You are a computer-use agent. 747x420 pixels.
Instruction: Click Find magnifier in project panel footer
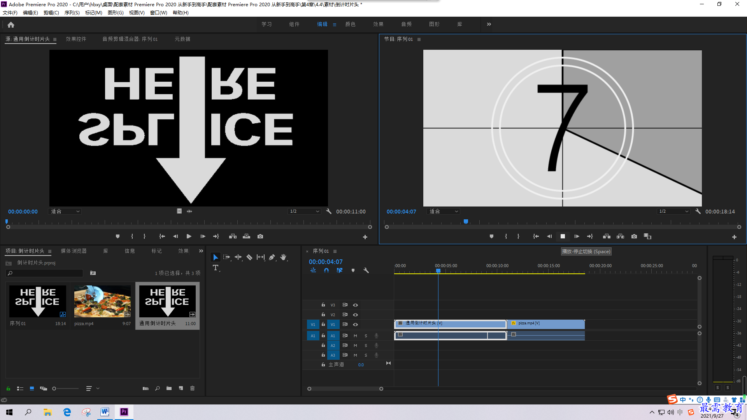[158, 388]
